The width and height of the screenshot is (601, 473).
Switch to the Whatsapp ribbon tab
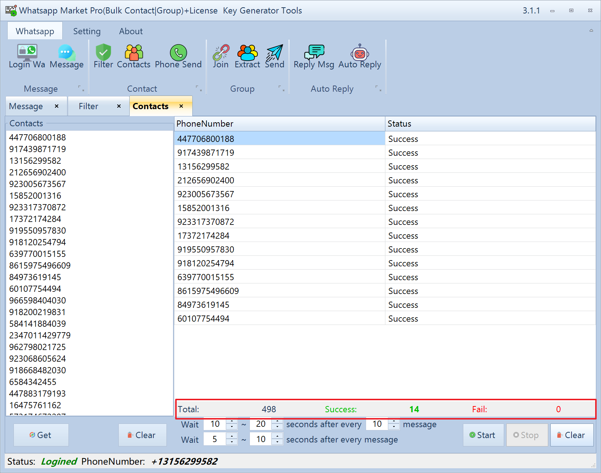pos(35,31)
